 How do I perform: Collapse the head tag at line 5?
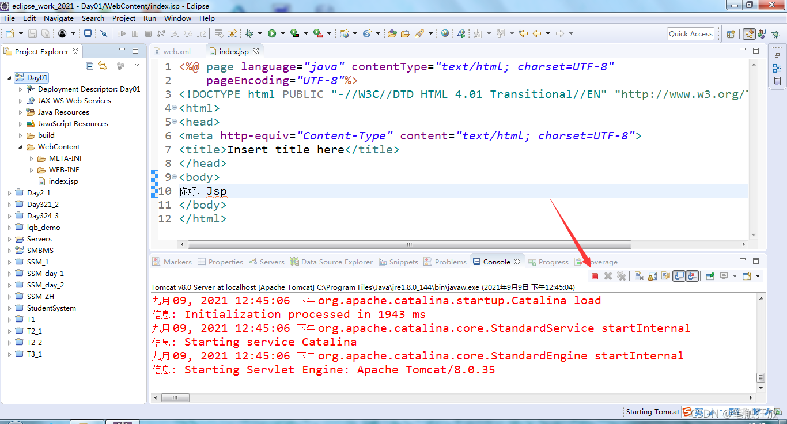tap(176, 122)
